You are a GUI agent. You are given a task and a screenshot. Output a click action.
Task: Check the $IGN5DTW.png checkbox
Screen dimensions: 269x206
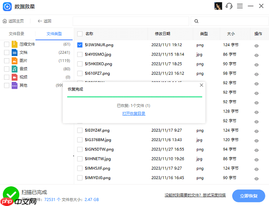point(80,149)
